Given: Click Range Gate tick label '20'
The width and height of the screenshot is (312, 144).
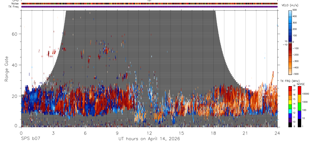Looking at the screenshot, I should (x=14, y=96).
